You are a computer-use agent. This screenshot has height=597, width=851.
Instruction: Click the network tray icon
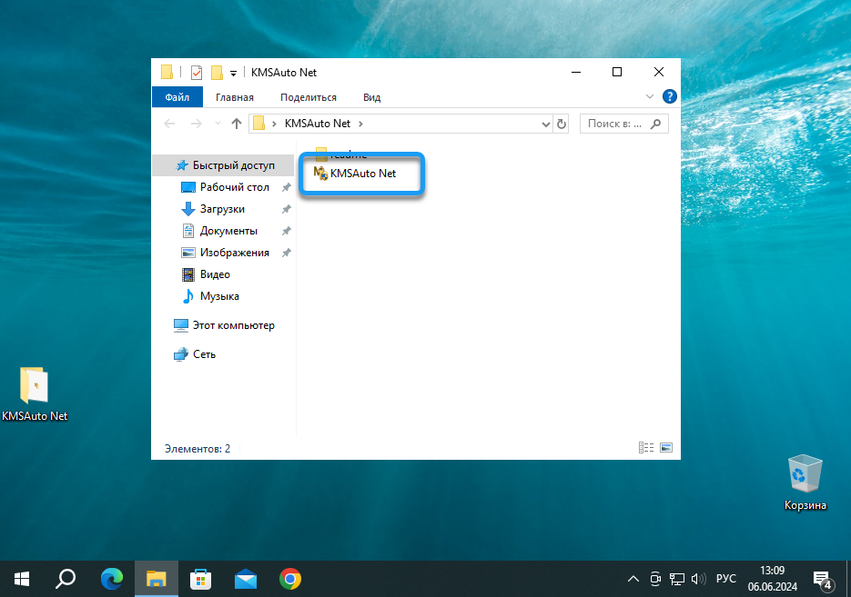(677, 579)
